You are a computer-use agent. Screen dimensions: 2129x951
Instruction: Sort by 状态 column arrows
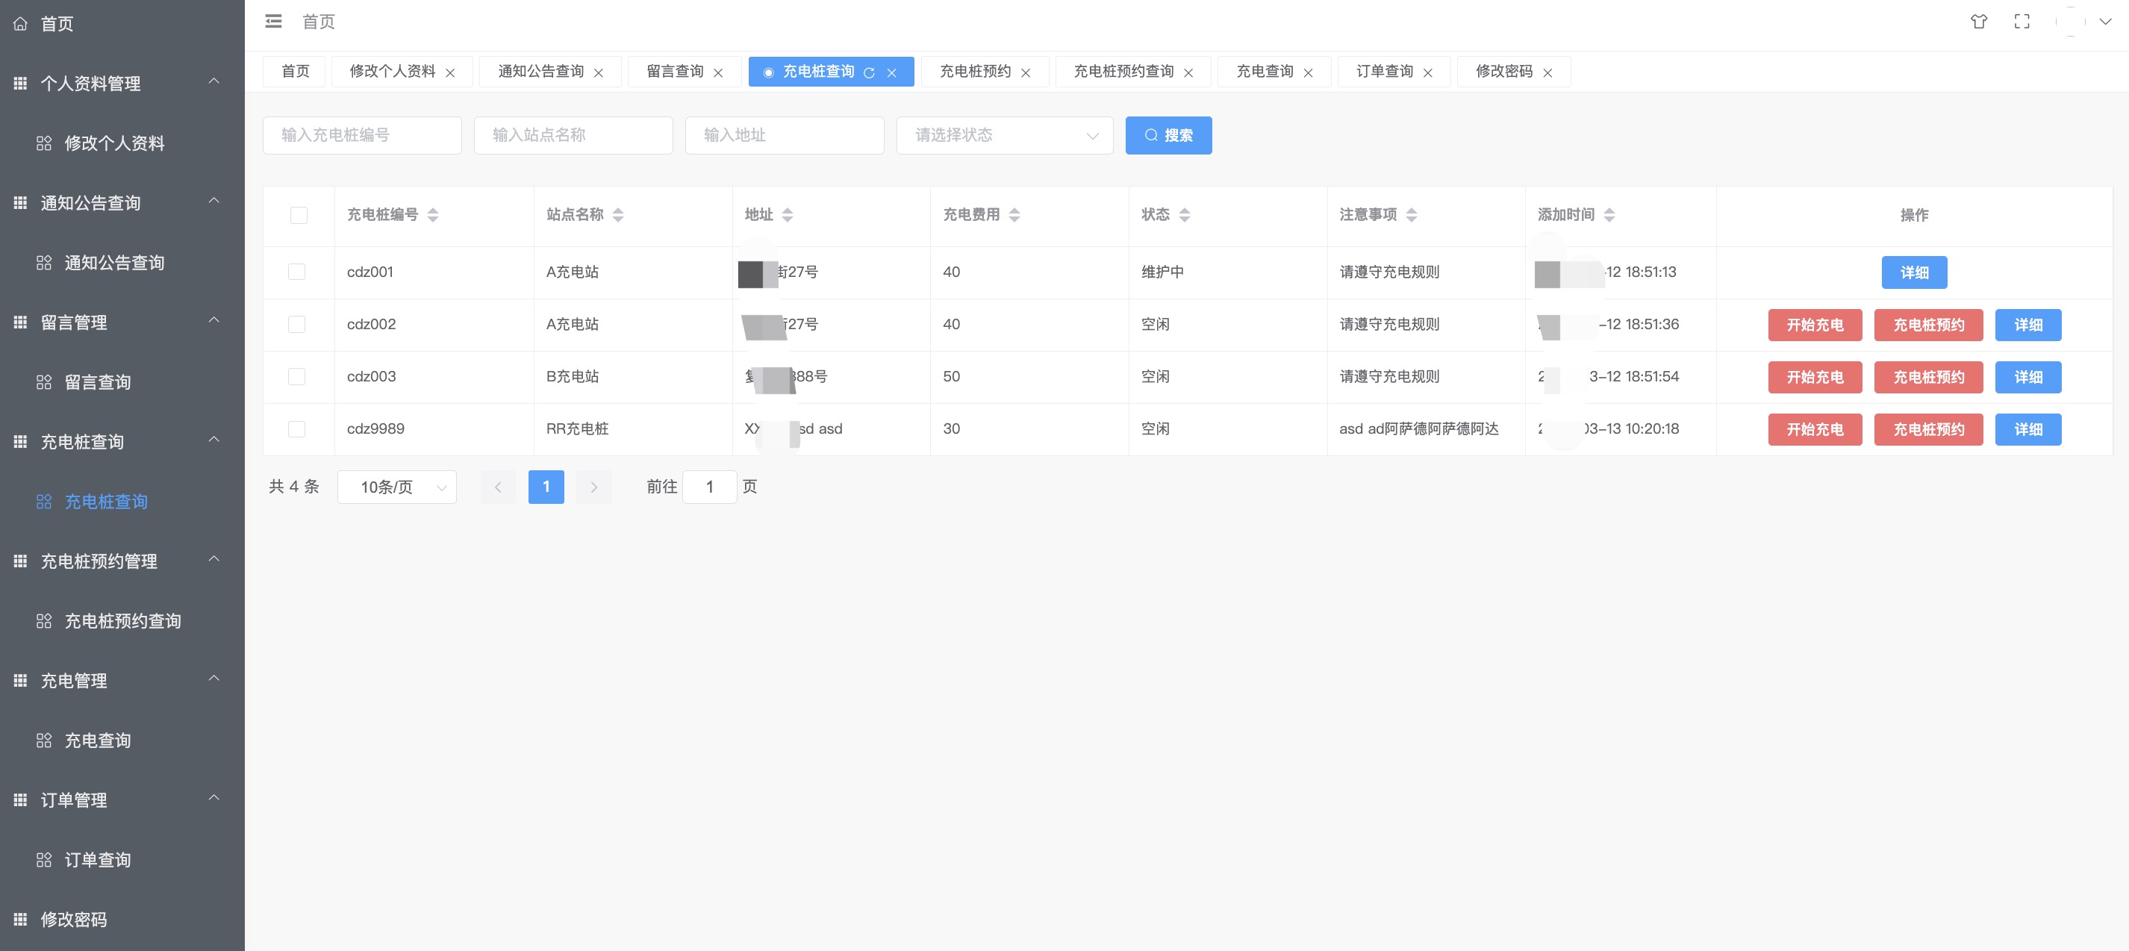point(1185,215)
